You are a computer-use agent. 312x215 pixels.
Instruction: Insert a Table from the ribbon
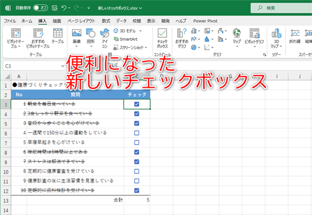[x=58, y=36]
